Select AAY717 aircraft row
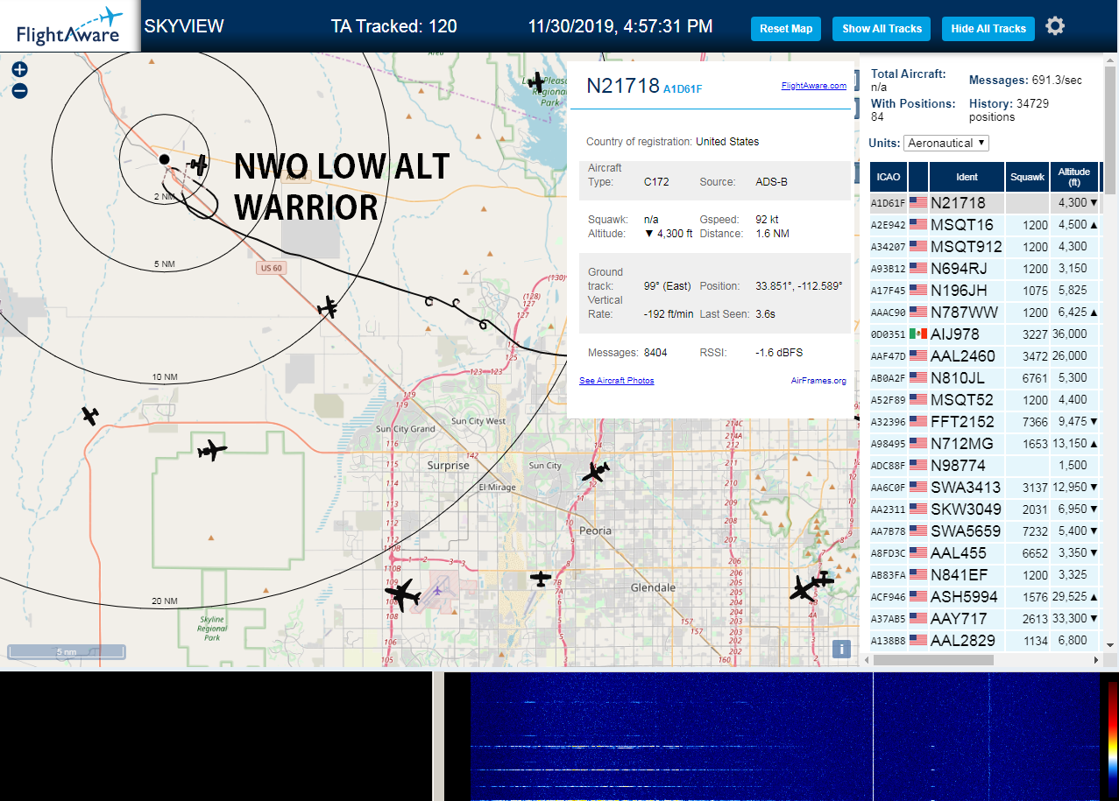This screenshot has height=801, width=1119. 984,619
